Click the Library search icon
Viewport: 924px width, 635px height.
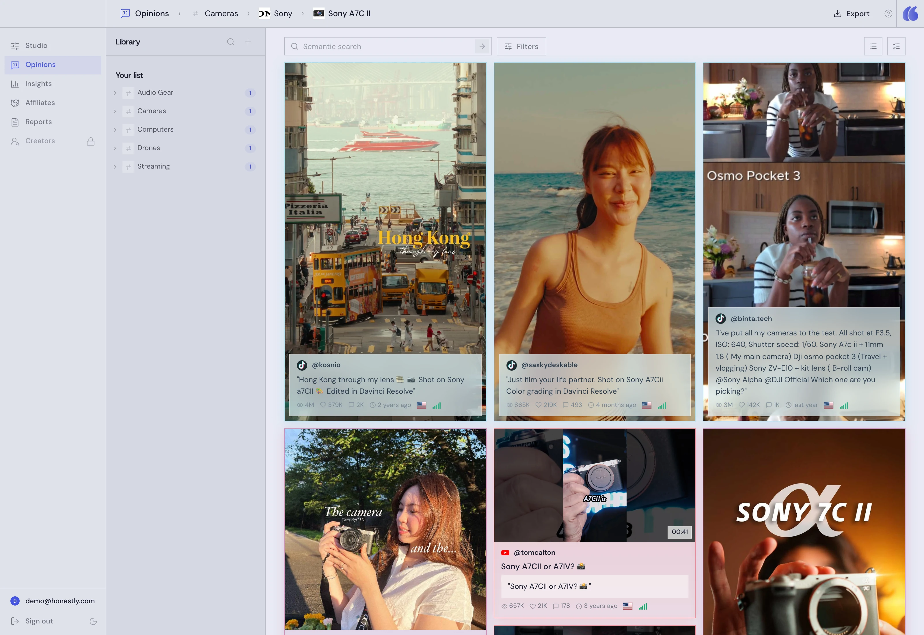(231, 42)
